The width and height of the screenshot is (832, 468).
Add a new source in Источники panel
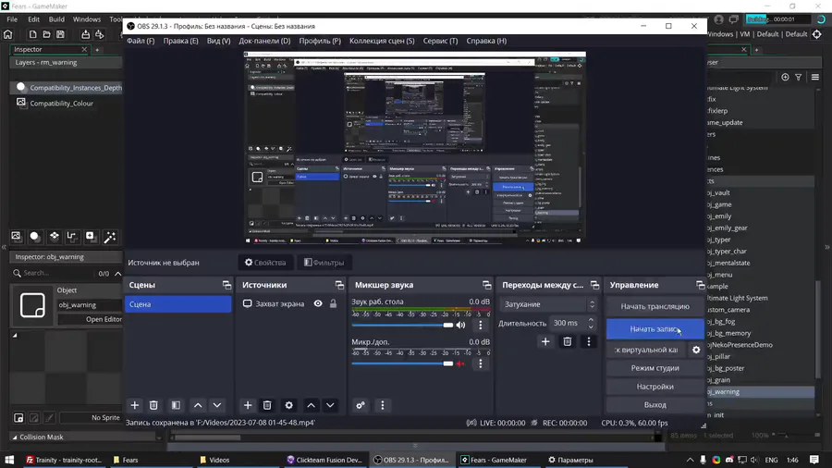(x=248, y=405)
